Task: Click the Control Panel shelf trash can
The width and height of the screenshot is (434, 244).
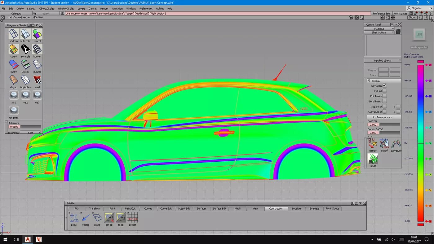Action: pyautogui.click(x=398, y=32)
